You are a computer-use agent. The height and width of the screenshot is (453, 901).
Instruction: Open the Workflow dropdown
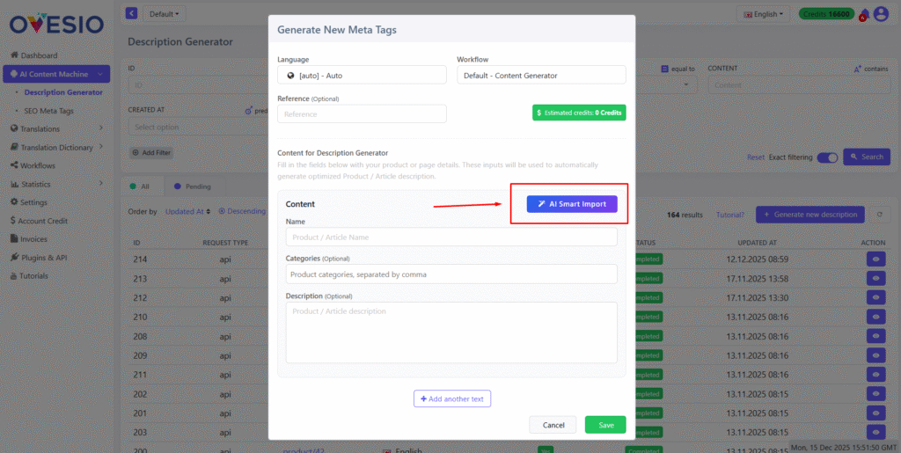pos(541,76)
